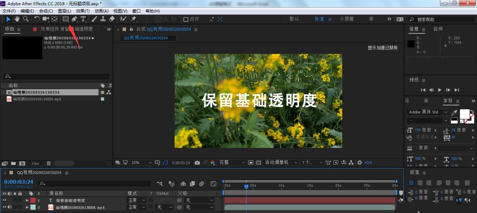Viewport: 477px width, 213px height.
Task: Open the 活动摄像机 view dropdown
Action: pos(281,163)
